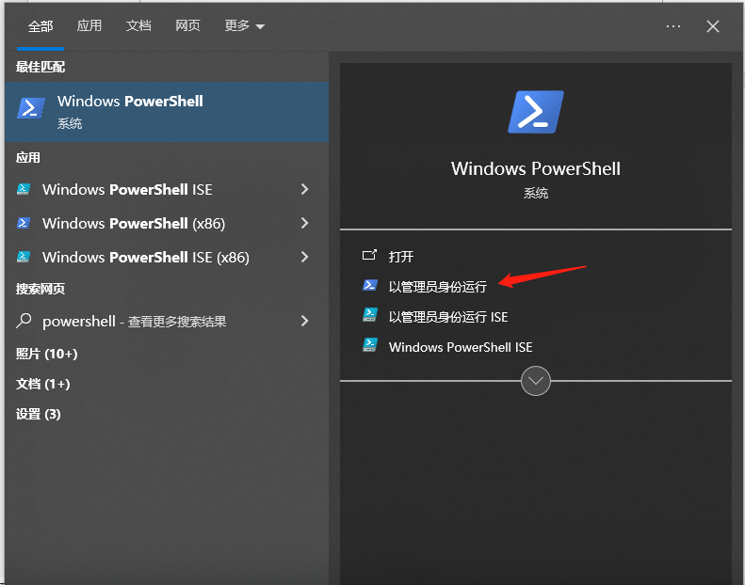Click the Windows PowerShell (x86) list icon

pos(24,223)
